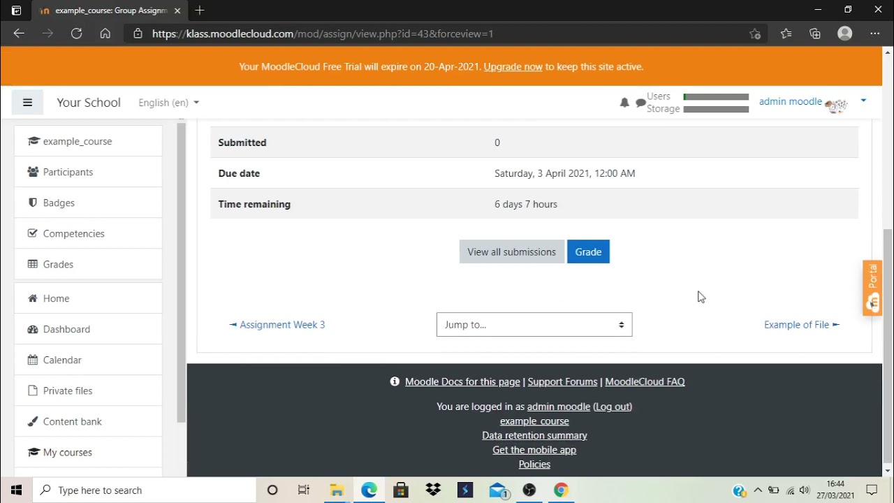This screenshot has width=894, height=503.
Task: Open Chrome from the taskbar
Action: click(x=561, y=490)
